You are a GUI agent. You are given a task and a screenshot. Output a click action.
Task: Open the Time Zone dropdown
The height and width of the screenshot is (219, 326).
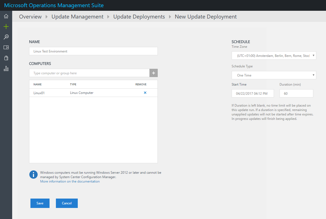pyautogui.click(x=274, y=56)
